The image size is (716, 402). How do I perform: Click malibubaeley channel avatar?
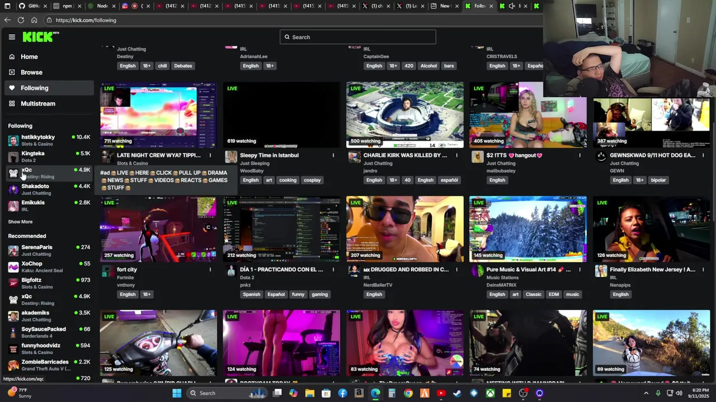[x=477, y=157]
